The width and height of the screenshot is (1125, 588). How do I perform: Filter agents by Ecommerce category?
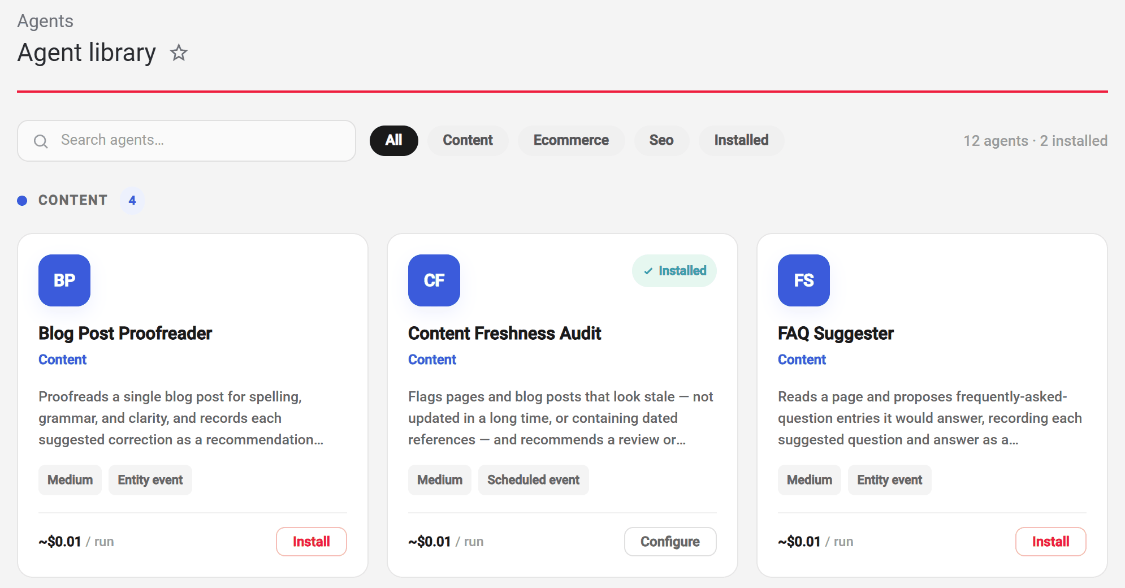571,140
